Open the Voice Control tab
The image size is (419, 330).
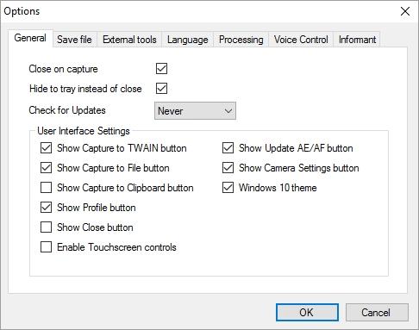coord(301,40)
